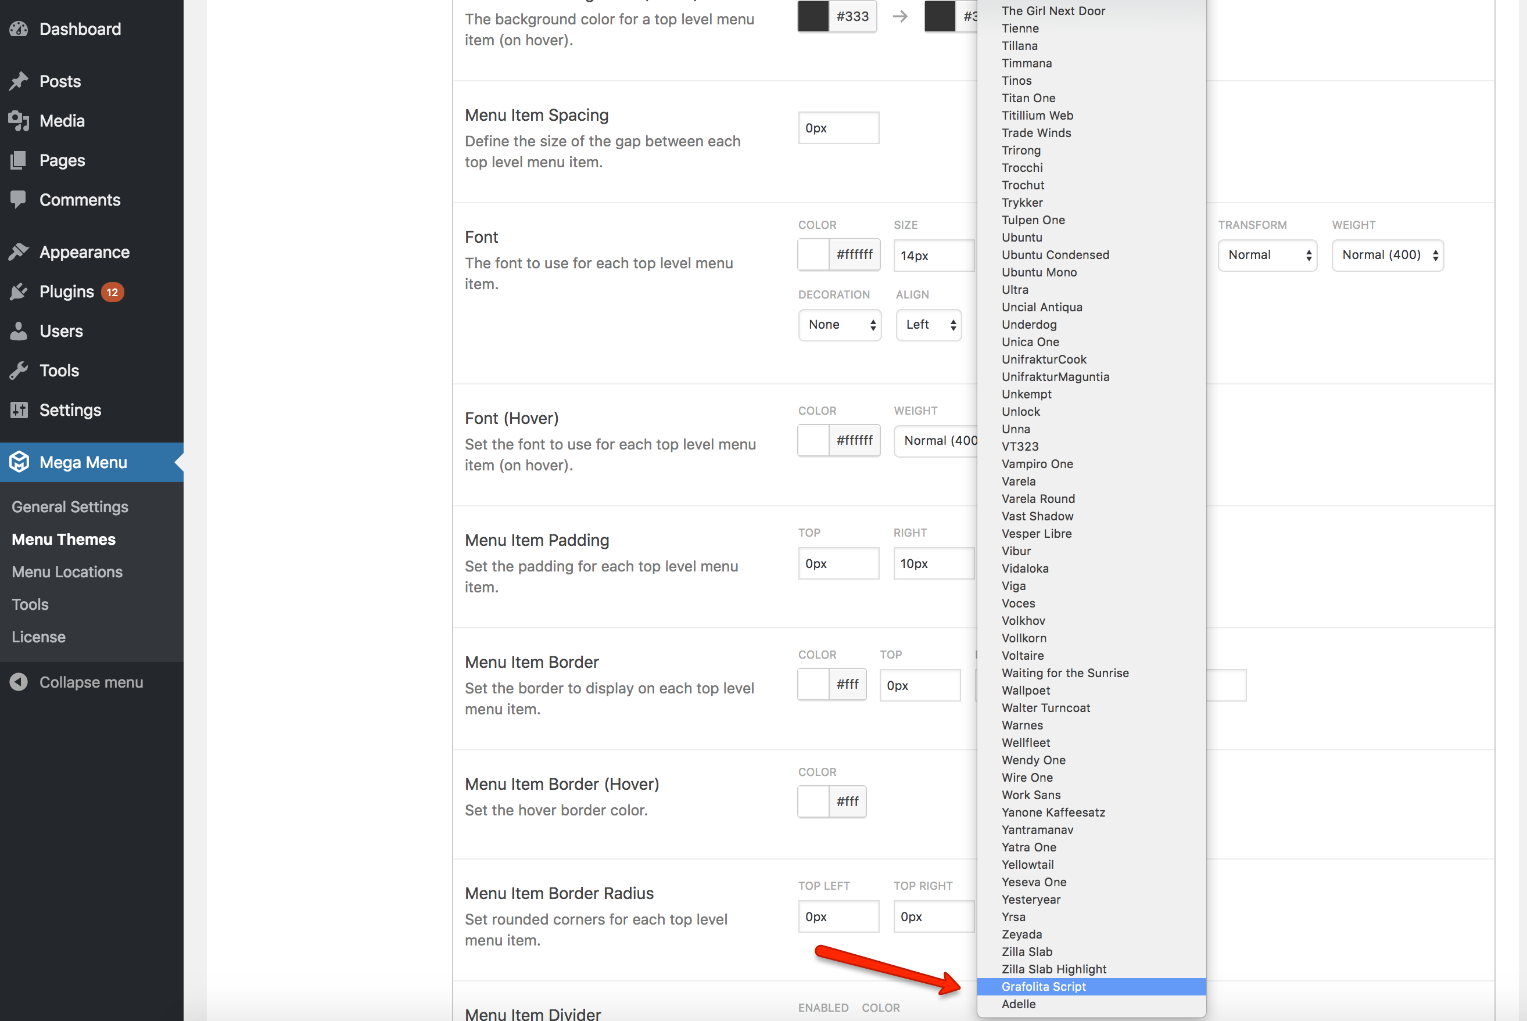
Task: Click the Collapse menu arrow icon
Action: (19, 682)
